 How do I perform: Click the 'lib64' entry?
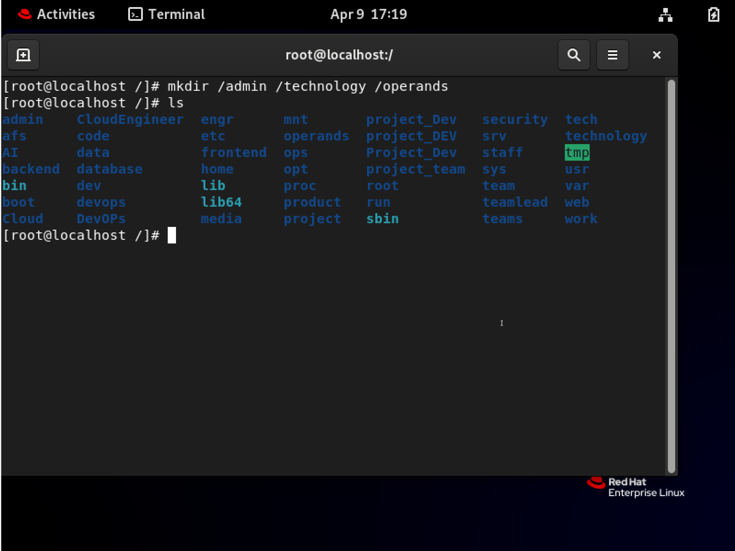pos(221,202)
